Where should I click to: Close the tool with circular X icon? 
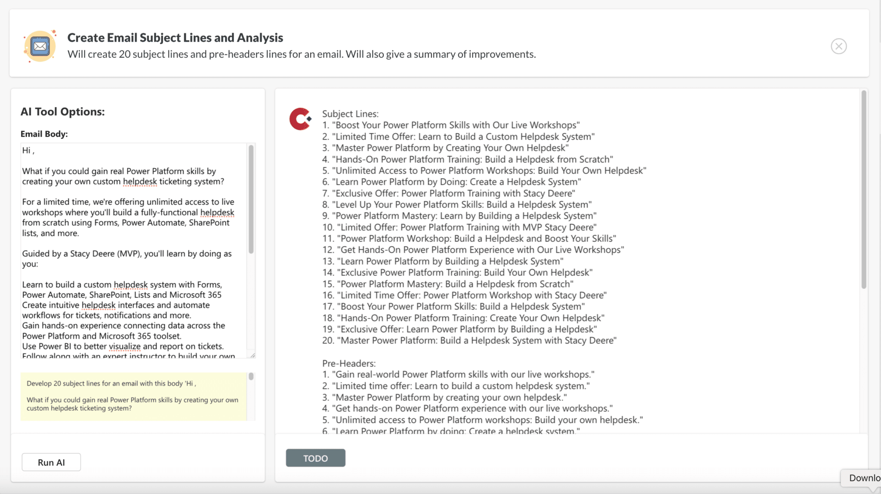[x=838, y=46]
